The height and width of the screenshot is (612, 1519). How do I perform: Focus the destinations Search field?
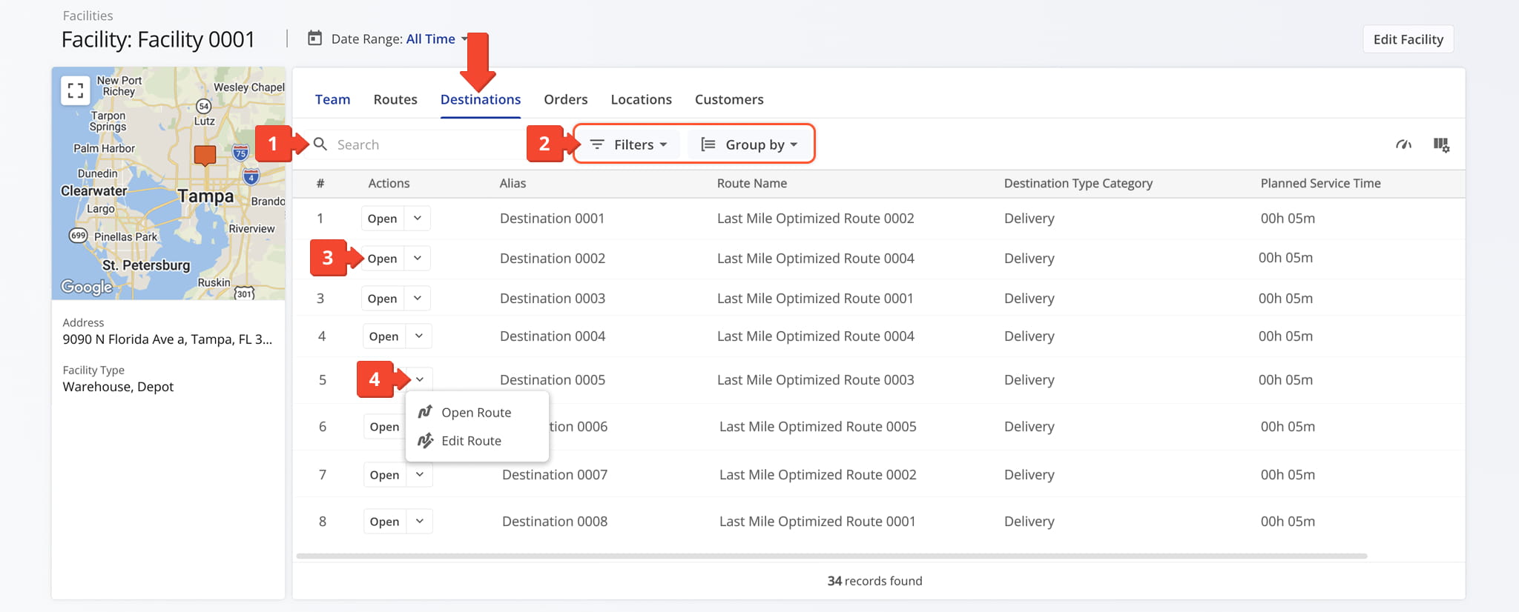[x=423, y=144]
